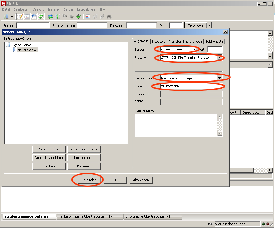Click the green activity indicator light
Screen dimensions: 275x228
263,224
